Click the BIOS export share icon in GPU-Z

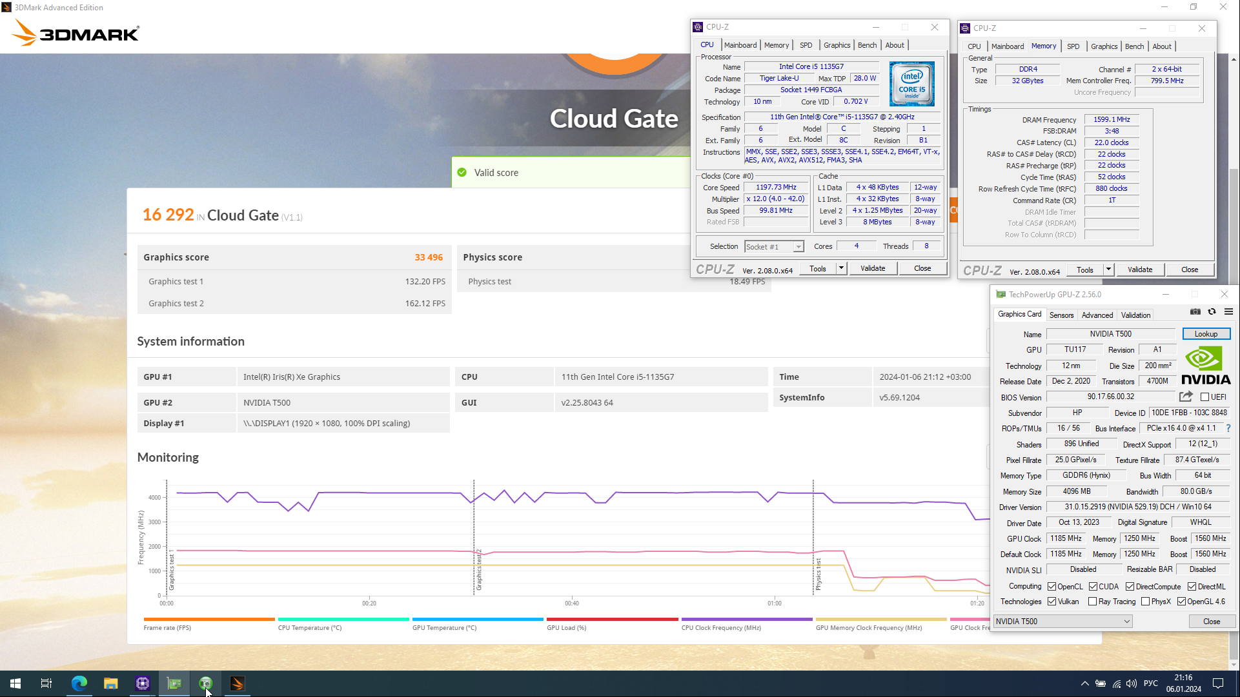click(1186, 397)
